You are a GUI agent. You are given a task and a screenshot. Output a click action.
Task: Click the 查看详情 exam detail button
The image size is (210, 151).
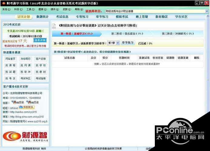coord(40,40)
